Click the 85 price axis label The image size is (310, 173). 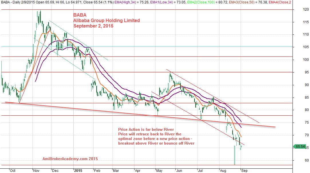coord(307,98)
